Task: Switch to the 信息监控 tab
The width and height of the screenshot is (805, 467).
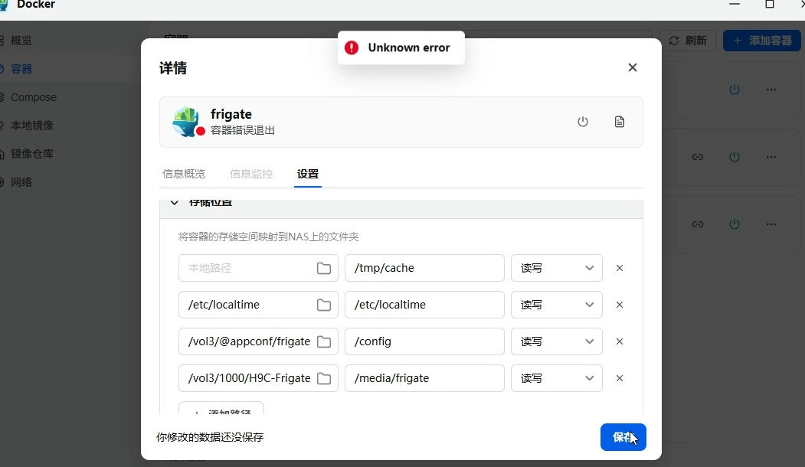Action: pyautogui.click(x=251, y=174)
